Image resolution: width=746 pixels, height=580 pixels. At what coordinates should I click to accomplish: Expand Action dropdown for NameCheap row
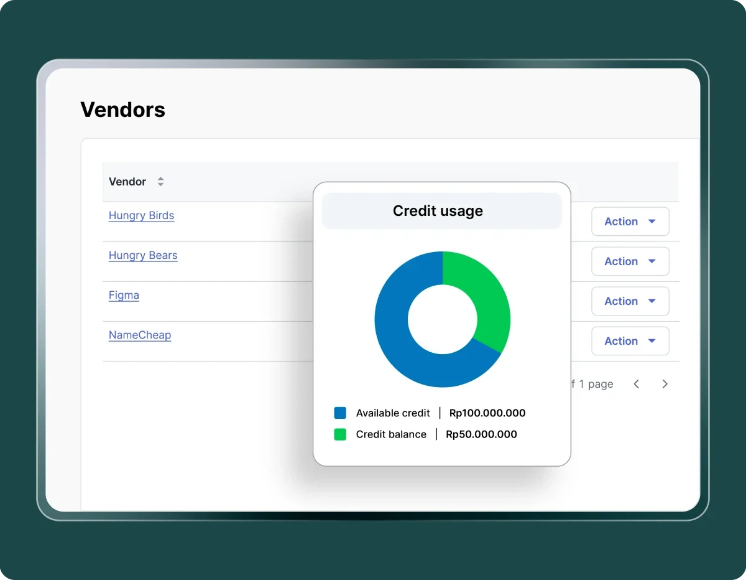pos(630,341)
